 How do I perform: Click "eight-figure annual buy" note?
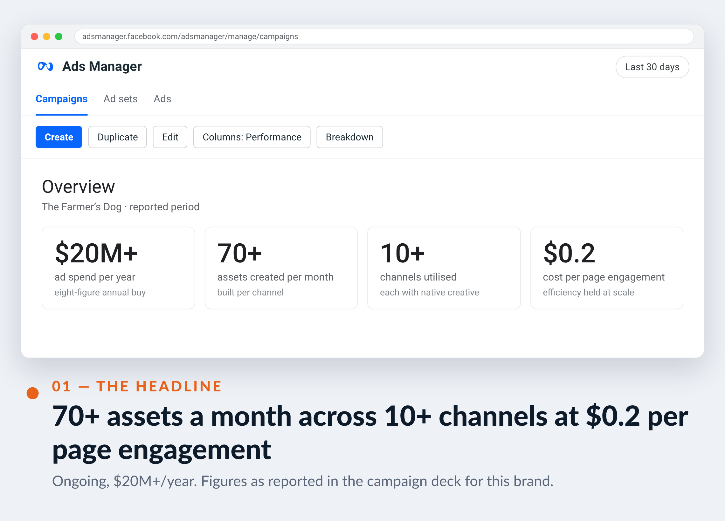click(100, 292)
